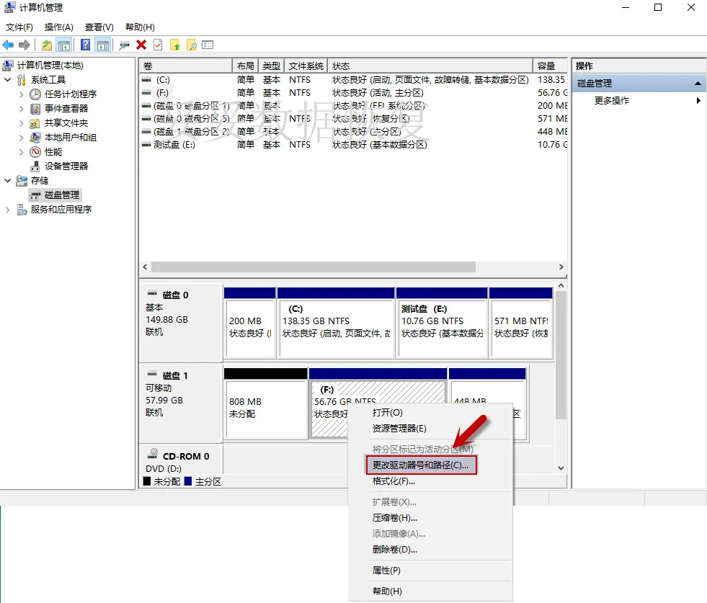Click 删除卷(D)... in context menu
The height and width of the screenshot is (603, 707).
pyautogui.click(x=395, y=550)
